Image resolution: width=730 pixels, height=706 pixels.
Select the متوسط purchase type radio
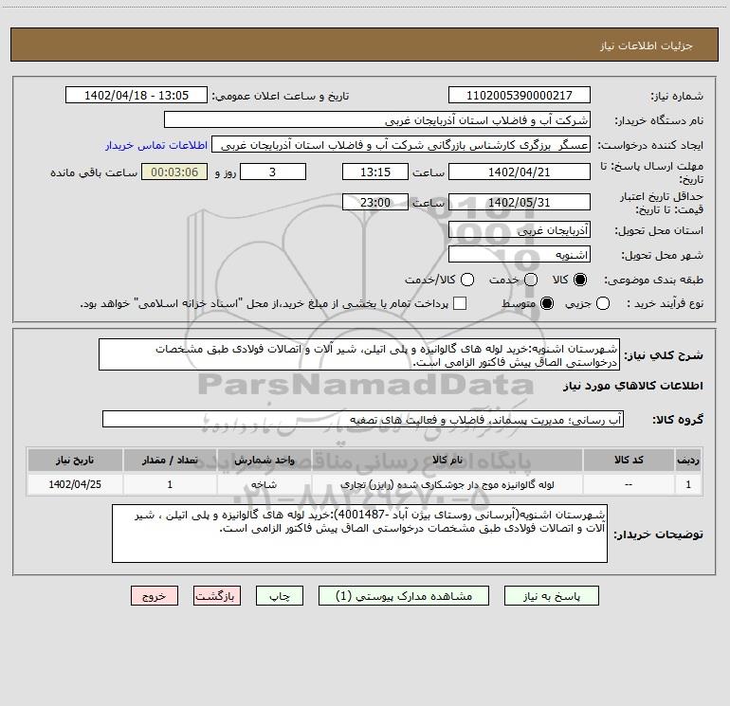(547, 303)
